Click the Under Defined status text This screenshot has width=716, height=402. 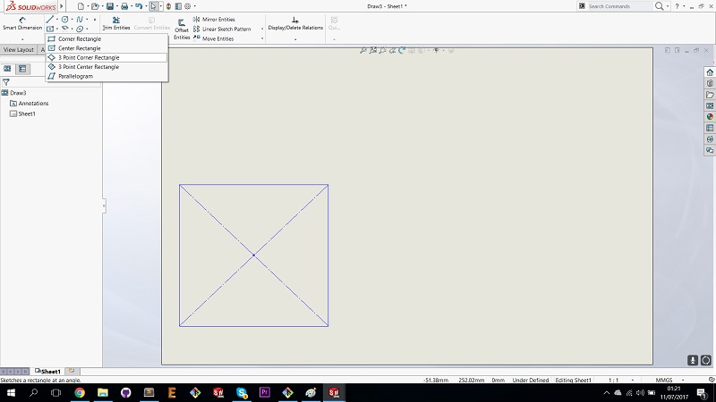point(530,380)
